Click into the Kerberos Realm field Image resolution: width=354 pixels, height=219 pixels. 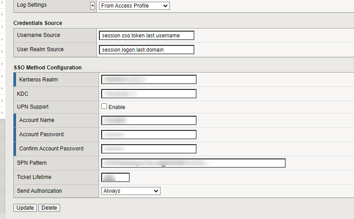pyautogui.click(x=149, y=79)
